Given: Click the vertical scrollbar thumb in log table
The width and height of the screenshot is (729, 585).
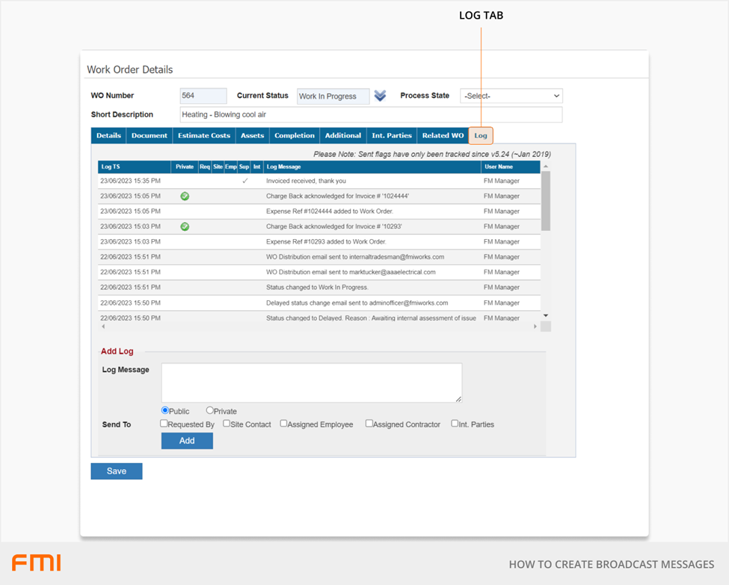Looking at the screenshot, I should [546, 200].
